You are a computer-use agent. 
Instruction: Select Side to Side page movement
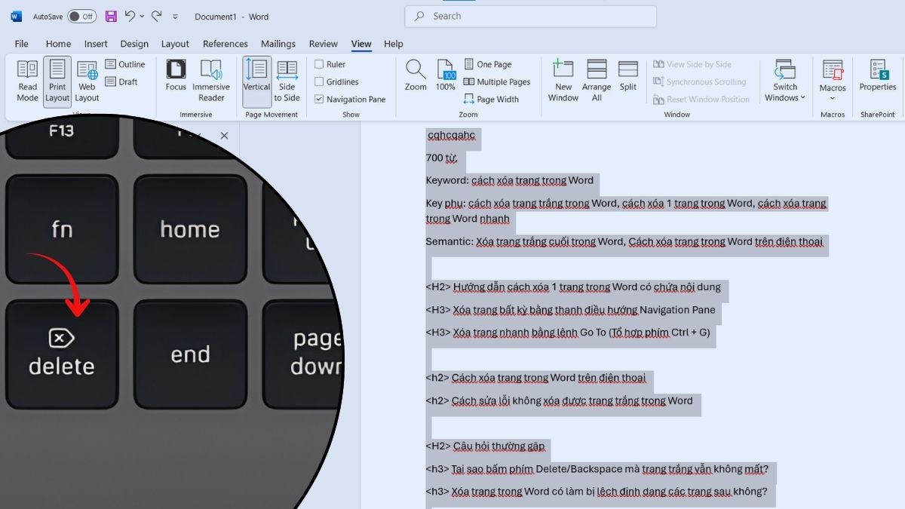(x=287, y=81)
